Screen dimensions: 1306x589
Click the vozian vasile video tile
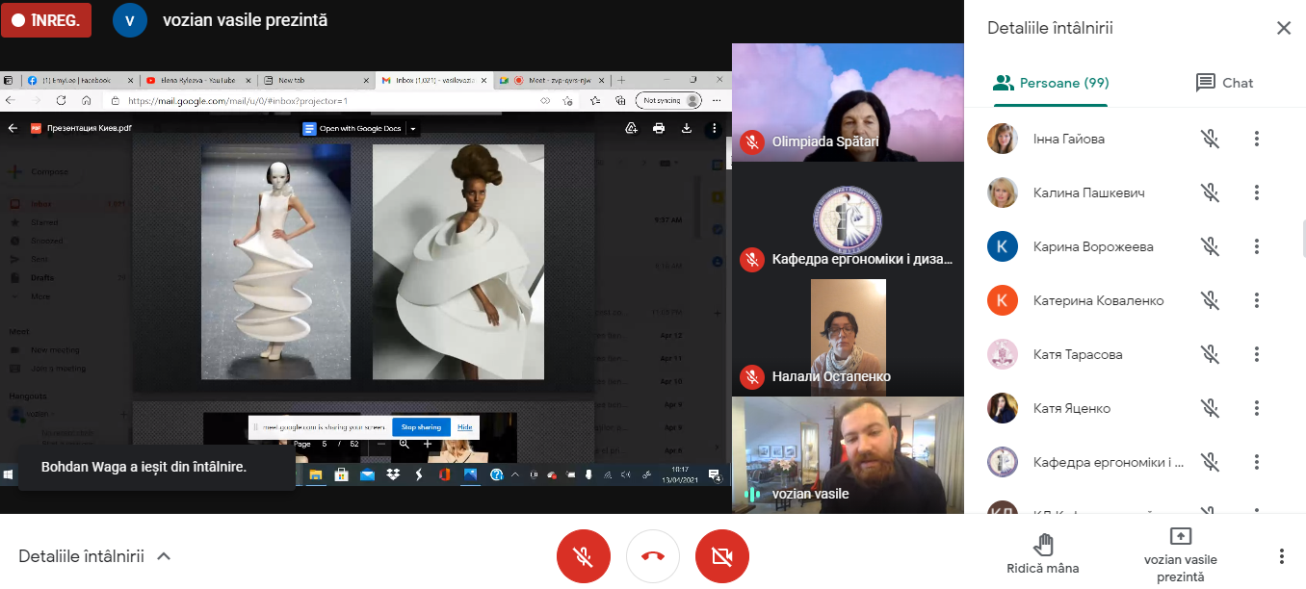(848, 454)
